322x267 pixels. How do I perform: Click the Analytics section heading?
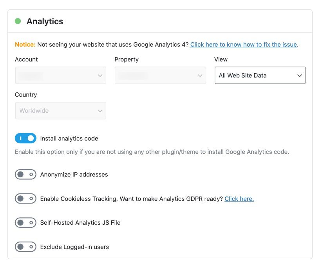(45, 22)
